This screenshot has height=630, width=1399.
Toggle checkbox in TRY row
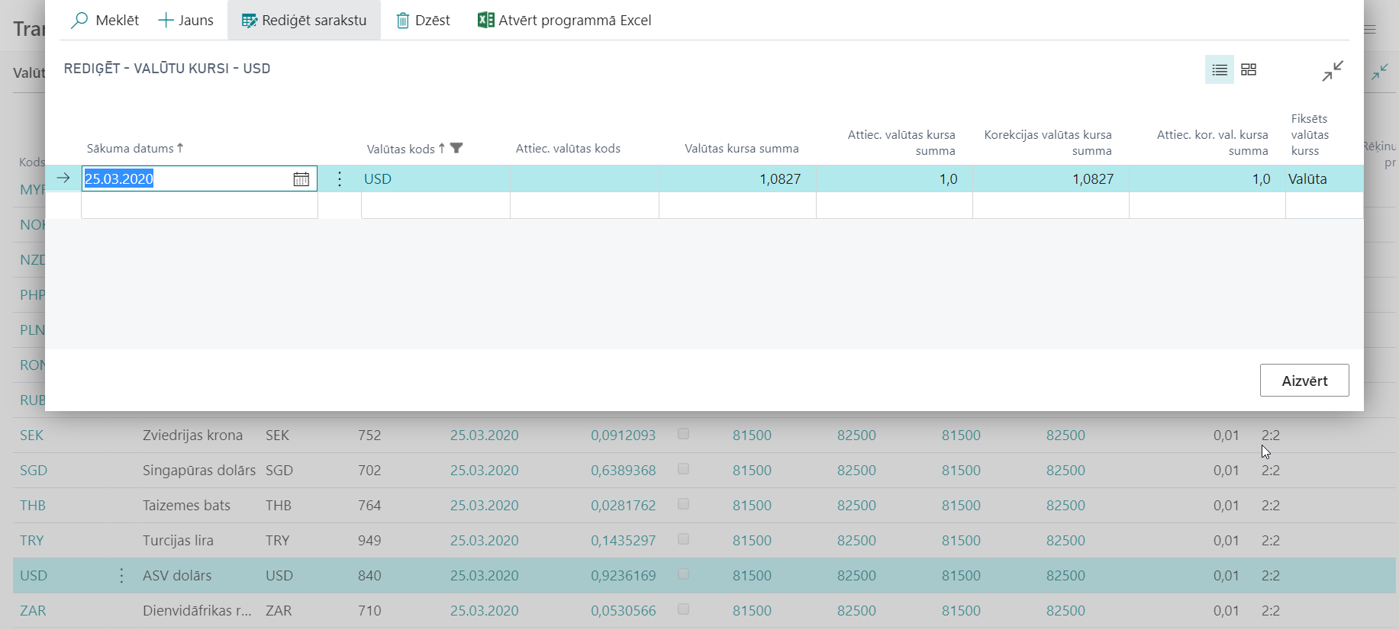coord(683,539)
